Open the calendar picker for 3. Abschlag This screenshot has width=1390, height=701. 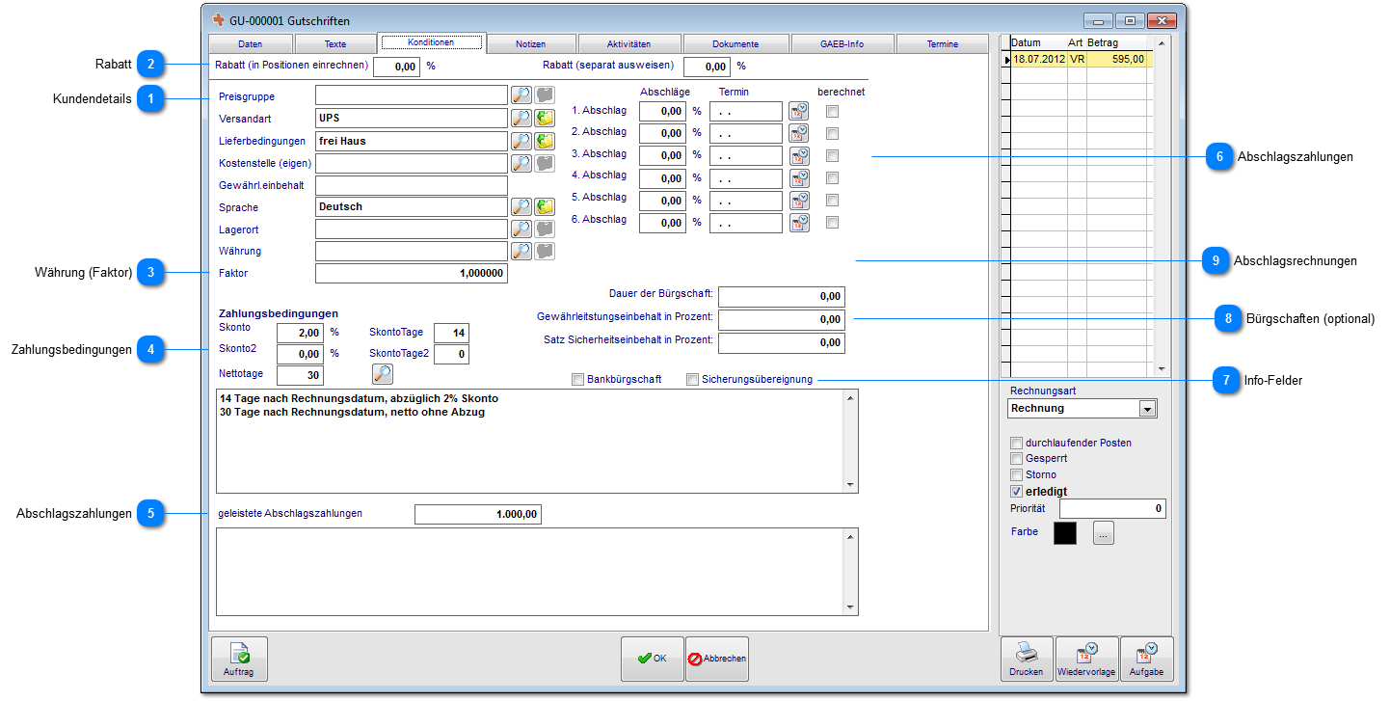pos(799,155)
